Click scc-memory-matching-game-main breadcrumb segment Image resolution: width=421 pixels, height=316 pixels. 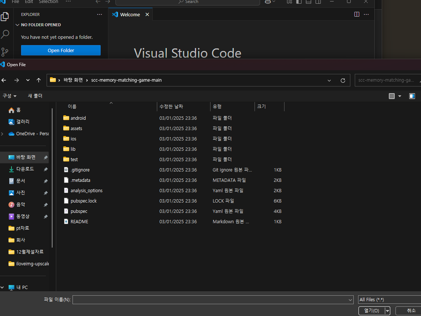pos(127,80)
